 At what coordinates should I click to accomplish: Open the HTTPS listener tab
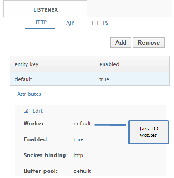pos(100,23)
